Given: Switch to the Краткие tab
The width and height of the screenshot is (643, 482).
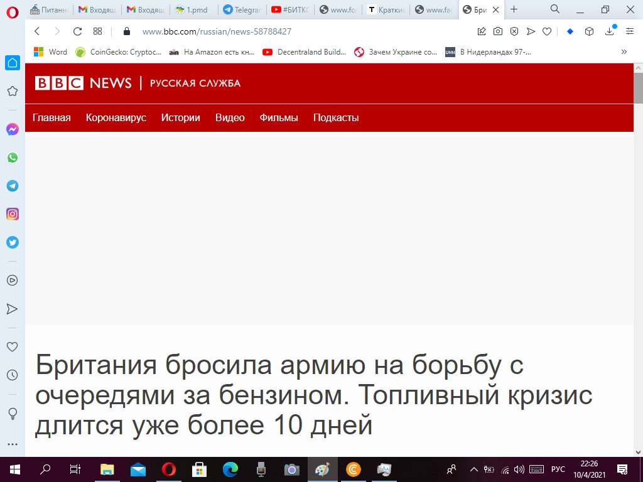Looking at the screenshot, I should click(386, 9).
